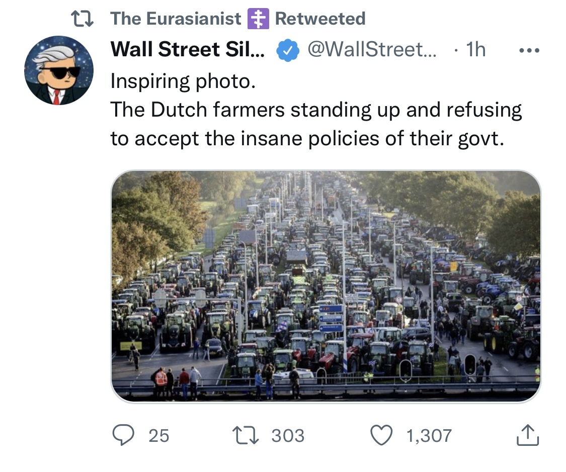Viewport: 566px width, 472px height.
Task: Click the retweet indicator icon above the tweet
Action: pyautogui.click(x=82, y=19)
